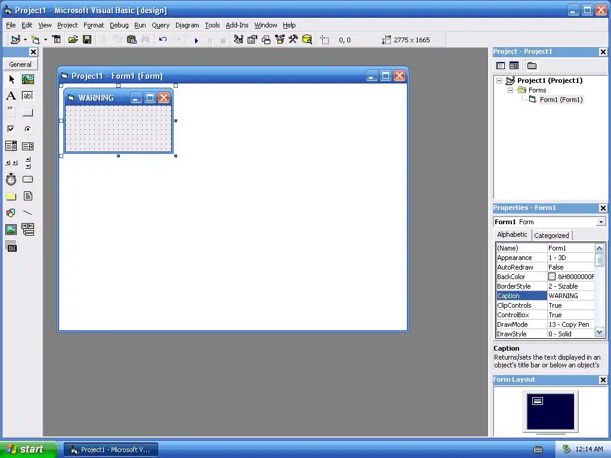Screen dimensions: 611x458
Task: Toggle Folders in Project panel
Action: [x=532, y=66]
